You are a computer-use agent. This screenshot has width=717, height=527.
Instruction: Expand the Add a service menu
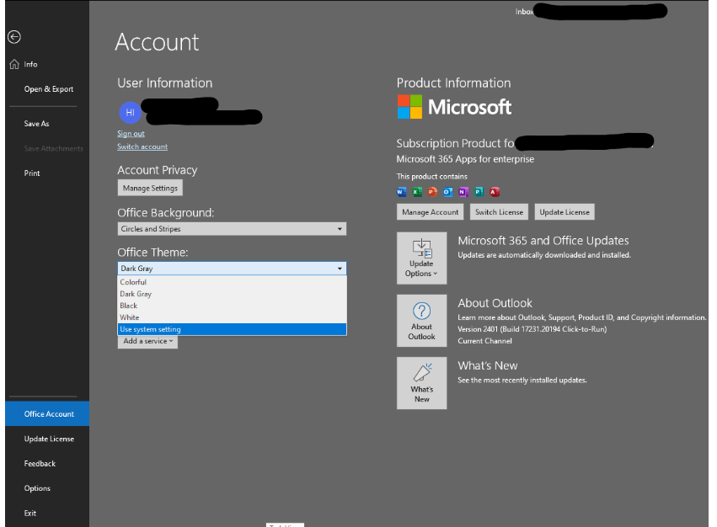(147, 341)
